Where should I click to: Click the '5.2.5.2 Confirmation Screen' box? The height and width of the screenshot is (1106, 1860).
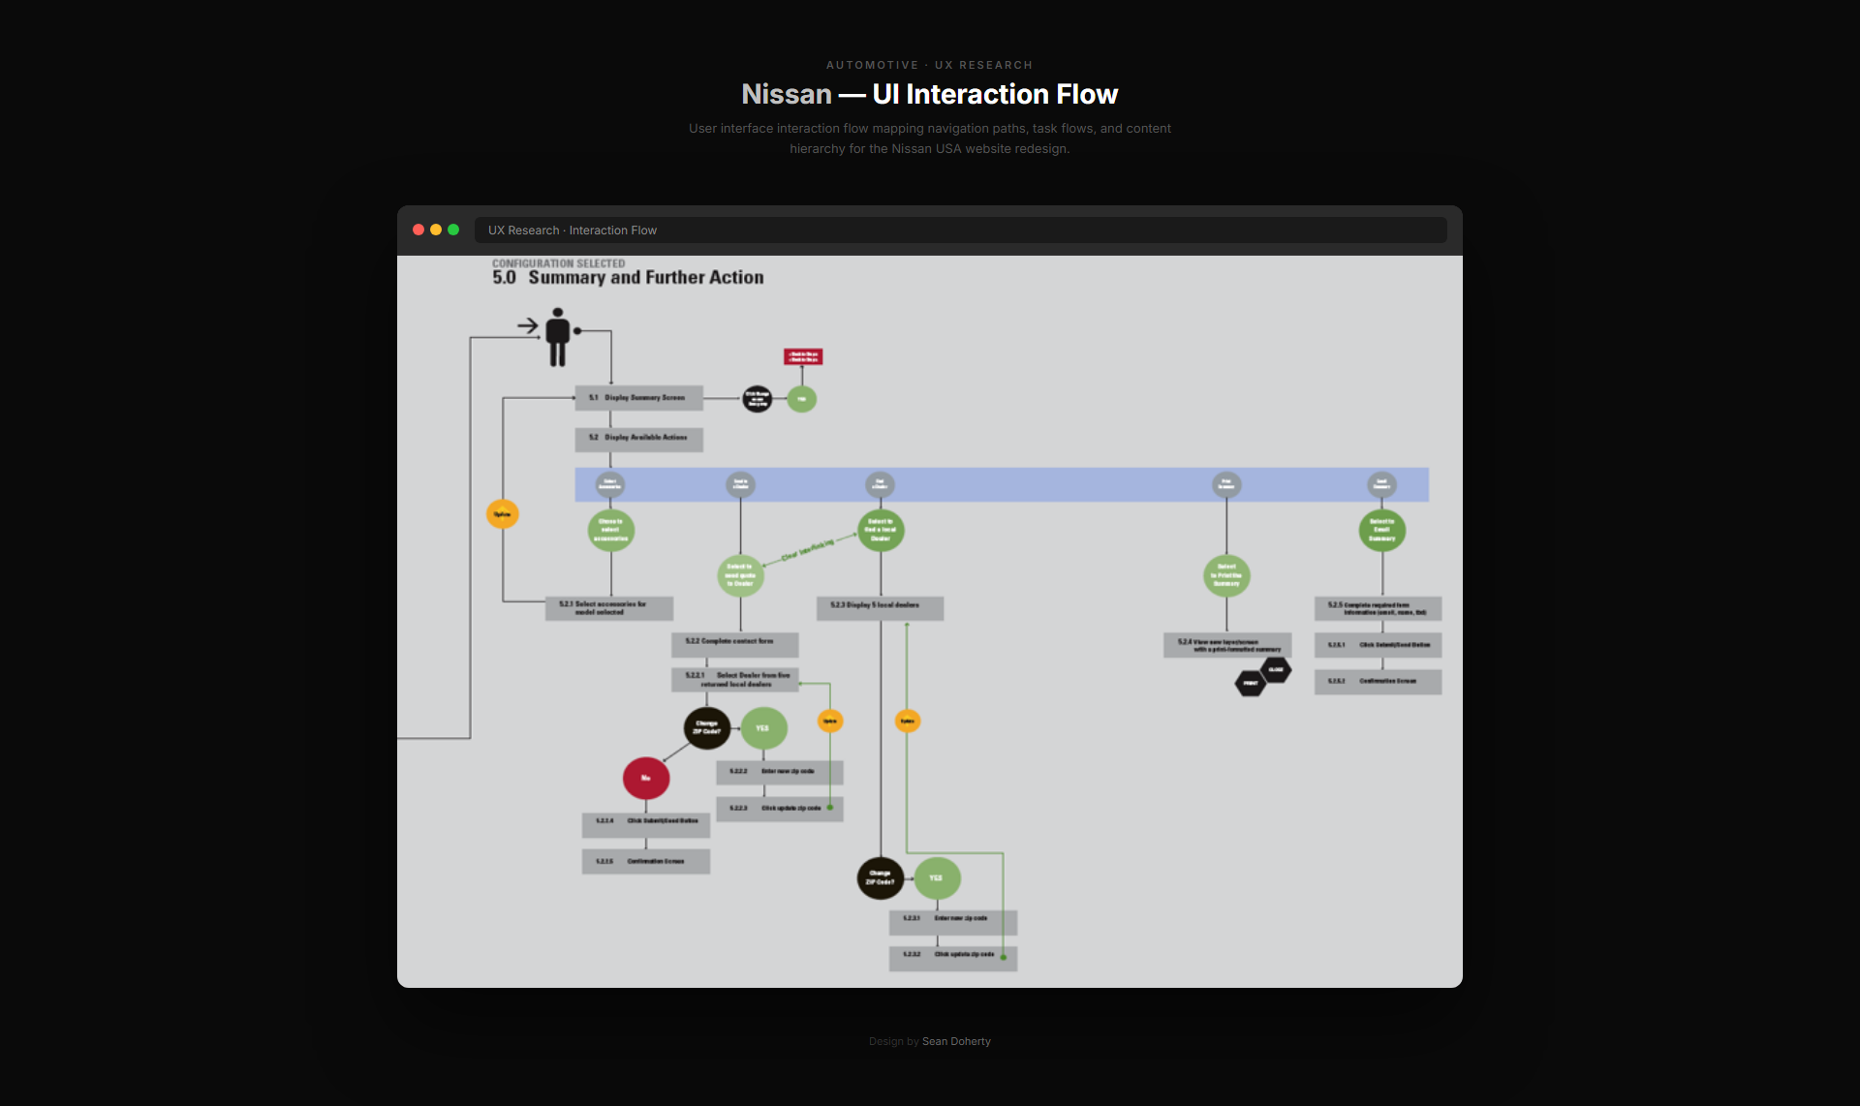click(x=1378, y=682)
